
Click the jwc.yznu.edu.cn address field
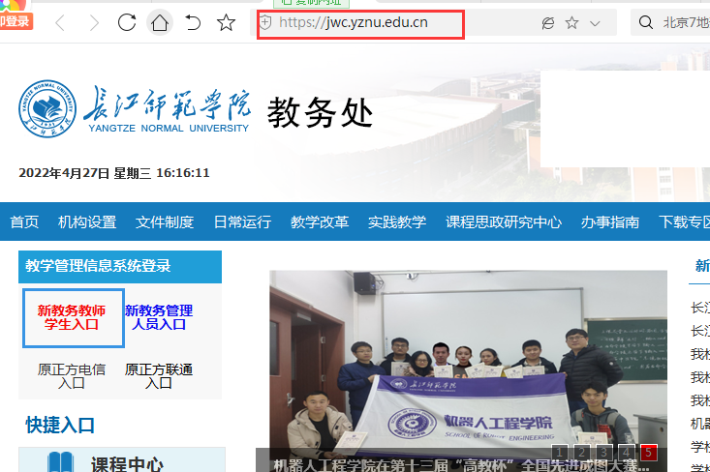coord(368,22)
